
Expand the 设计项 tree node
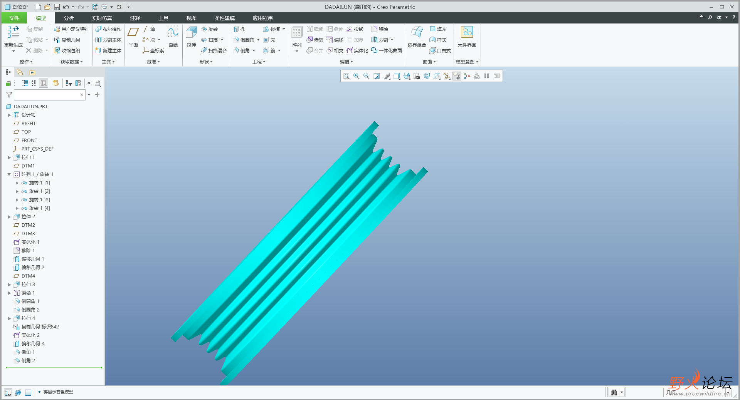9,115
